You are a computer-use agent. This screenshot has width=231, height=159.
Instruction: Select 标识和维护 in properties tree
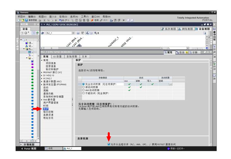click(x=52, y=69)
